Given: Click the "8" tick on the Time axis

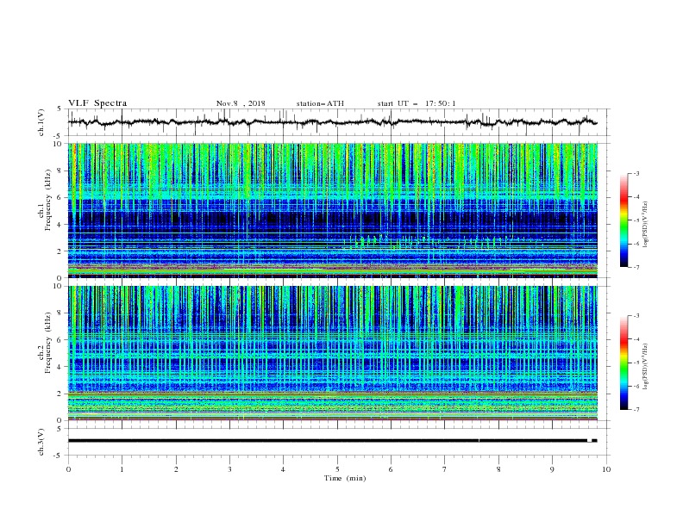Looking at the screenshot, I should coord(498,469).
